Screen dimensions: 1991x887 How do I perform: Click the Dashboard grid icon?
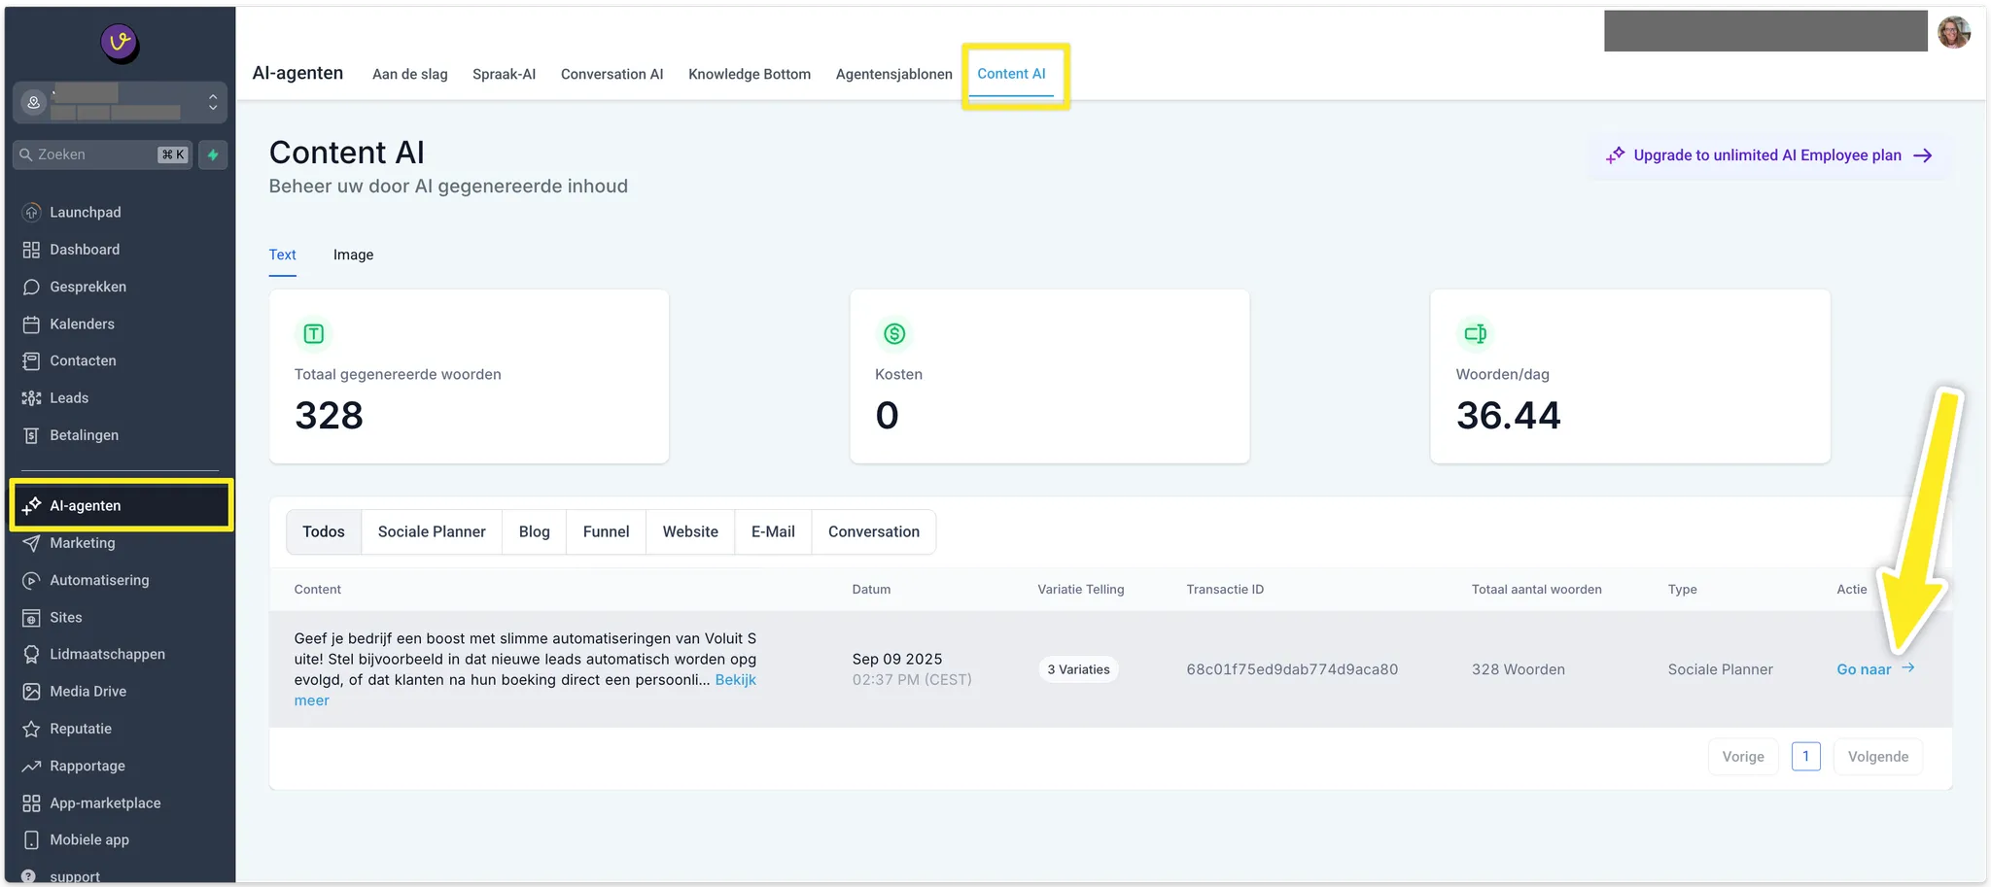31,250
